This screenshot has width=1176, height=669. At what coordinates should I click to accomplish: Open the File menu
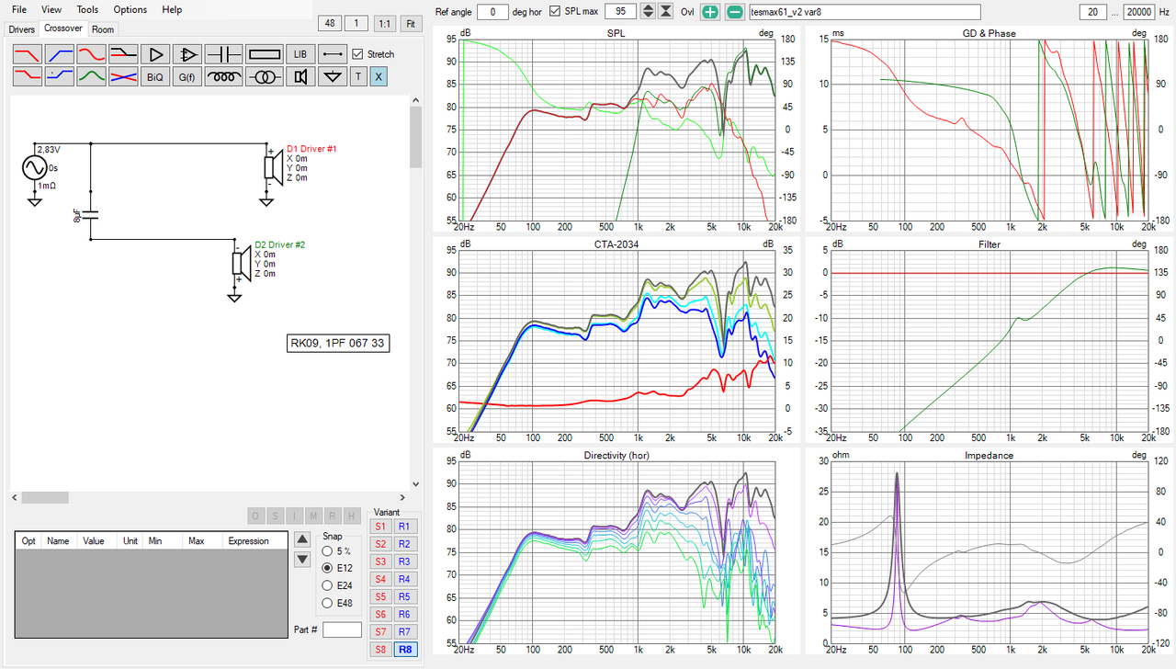19,9
